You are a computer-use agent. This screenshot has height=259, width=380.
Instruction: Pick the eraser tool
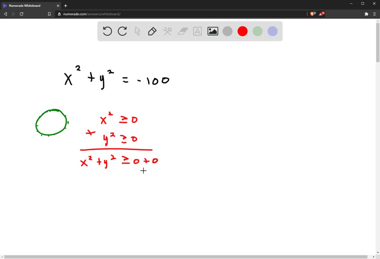[x=183, y=31]
